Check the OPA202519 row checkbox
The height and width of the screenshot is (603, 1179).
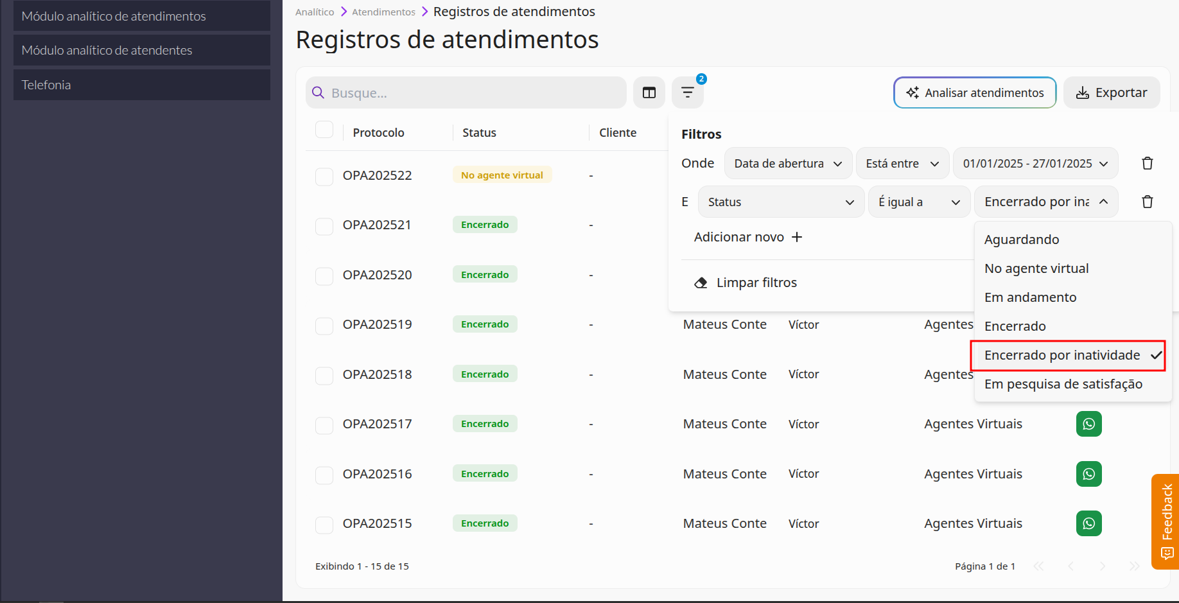coord(324,326)
